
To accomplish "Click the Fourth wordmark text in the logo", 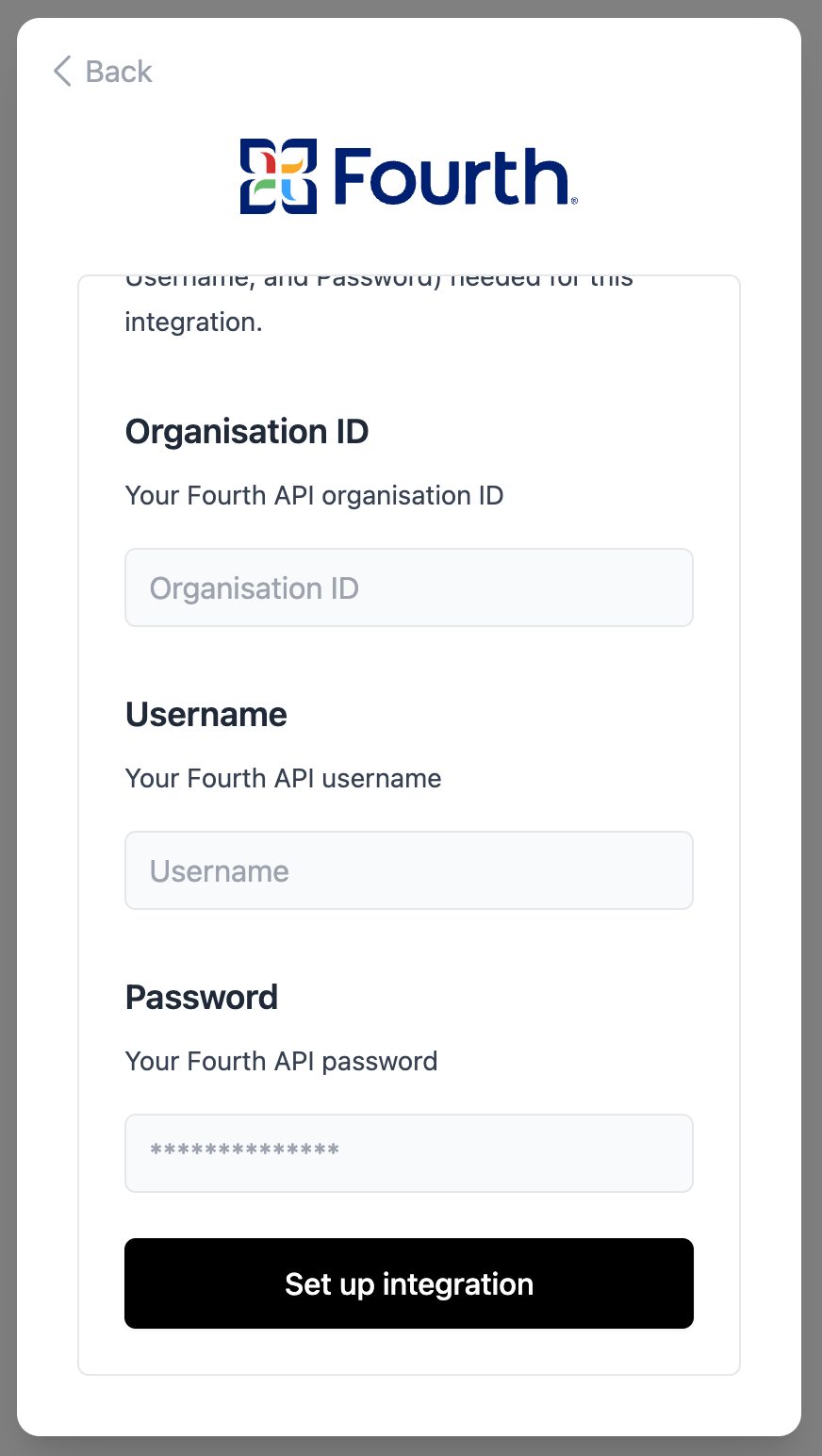I will pyautogui.click(x=450, y=176).
